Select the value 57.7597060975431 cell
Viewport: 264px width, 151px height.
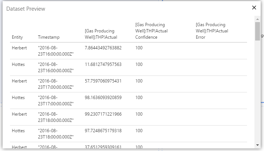click(x=103, y=81)
